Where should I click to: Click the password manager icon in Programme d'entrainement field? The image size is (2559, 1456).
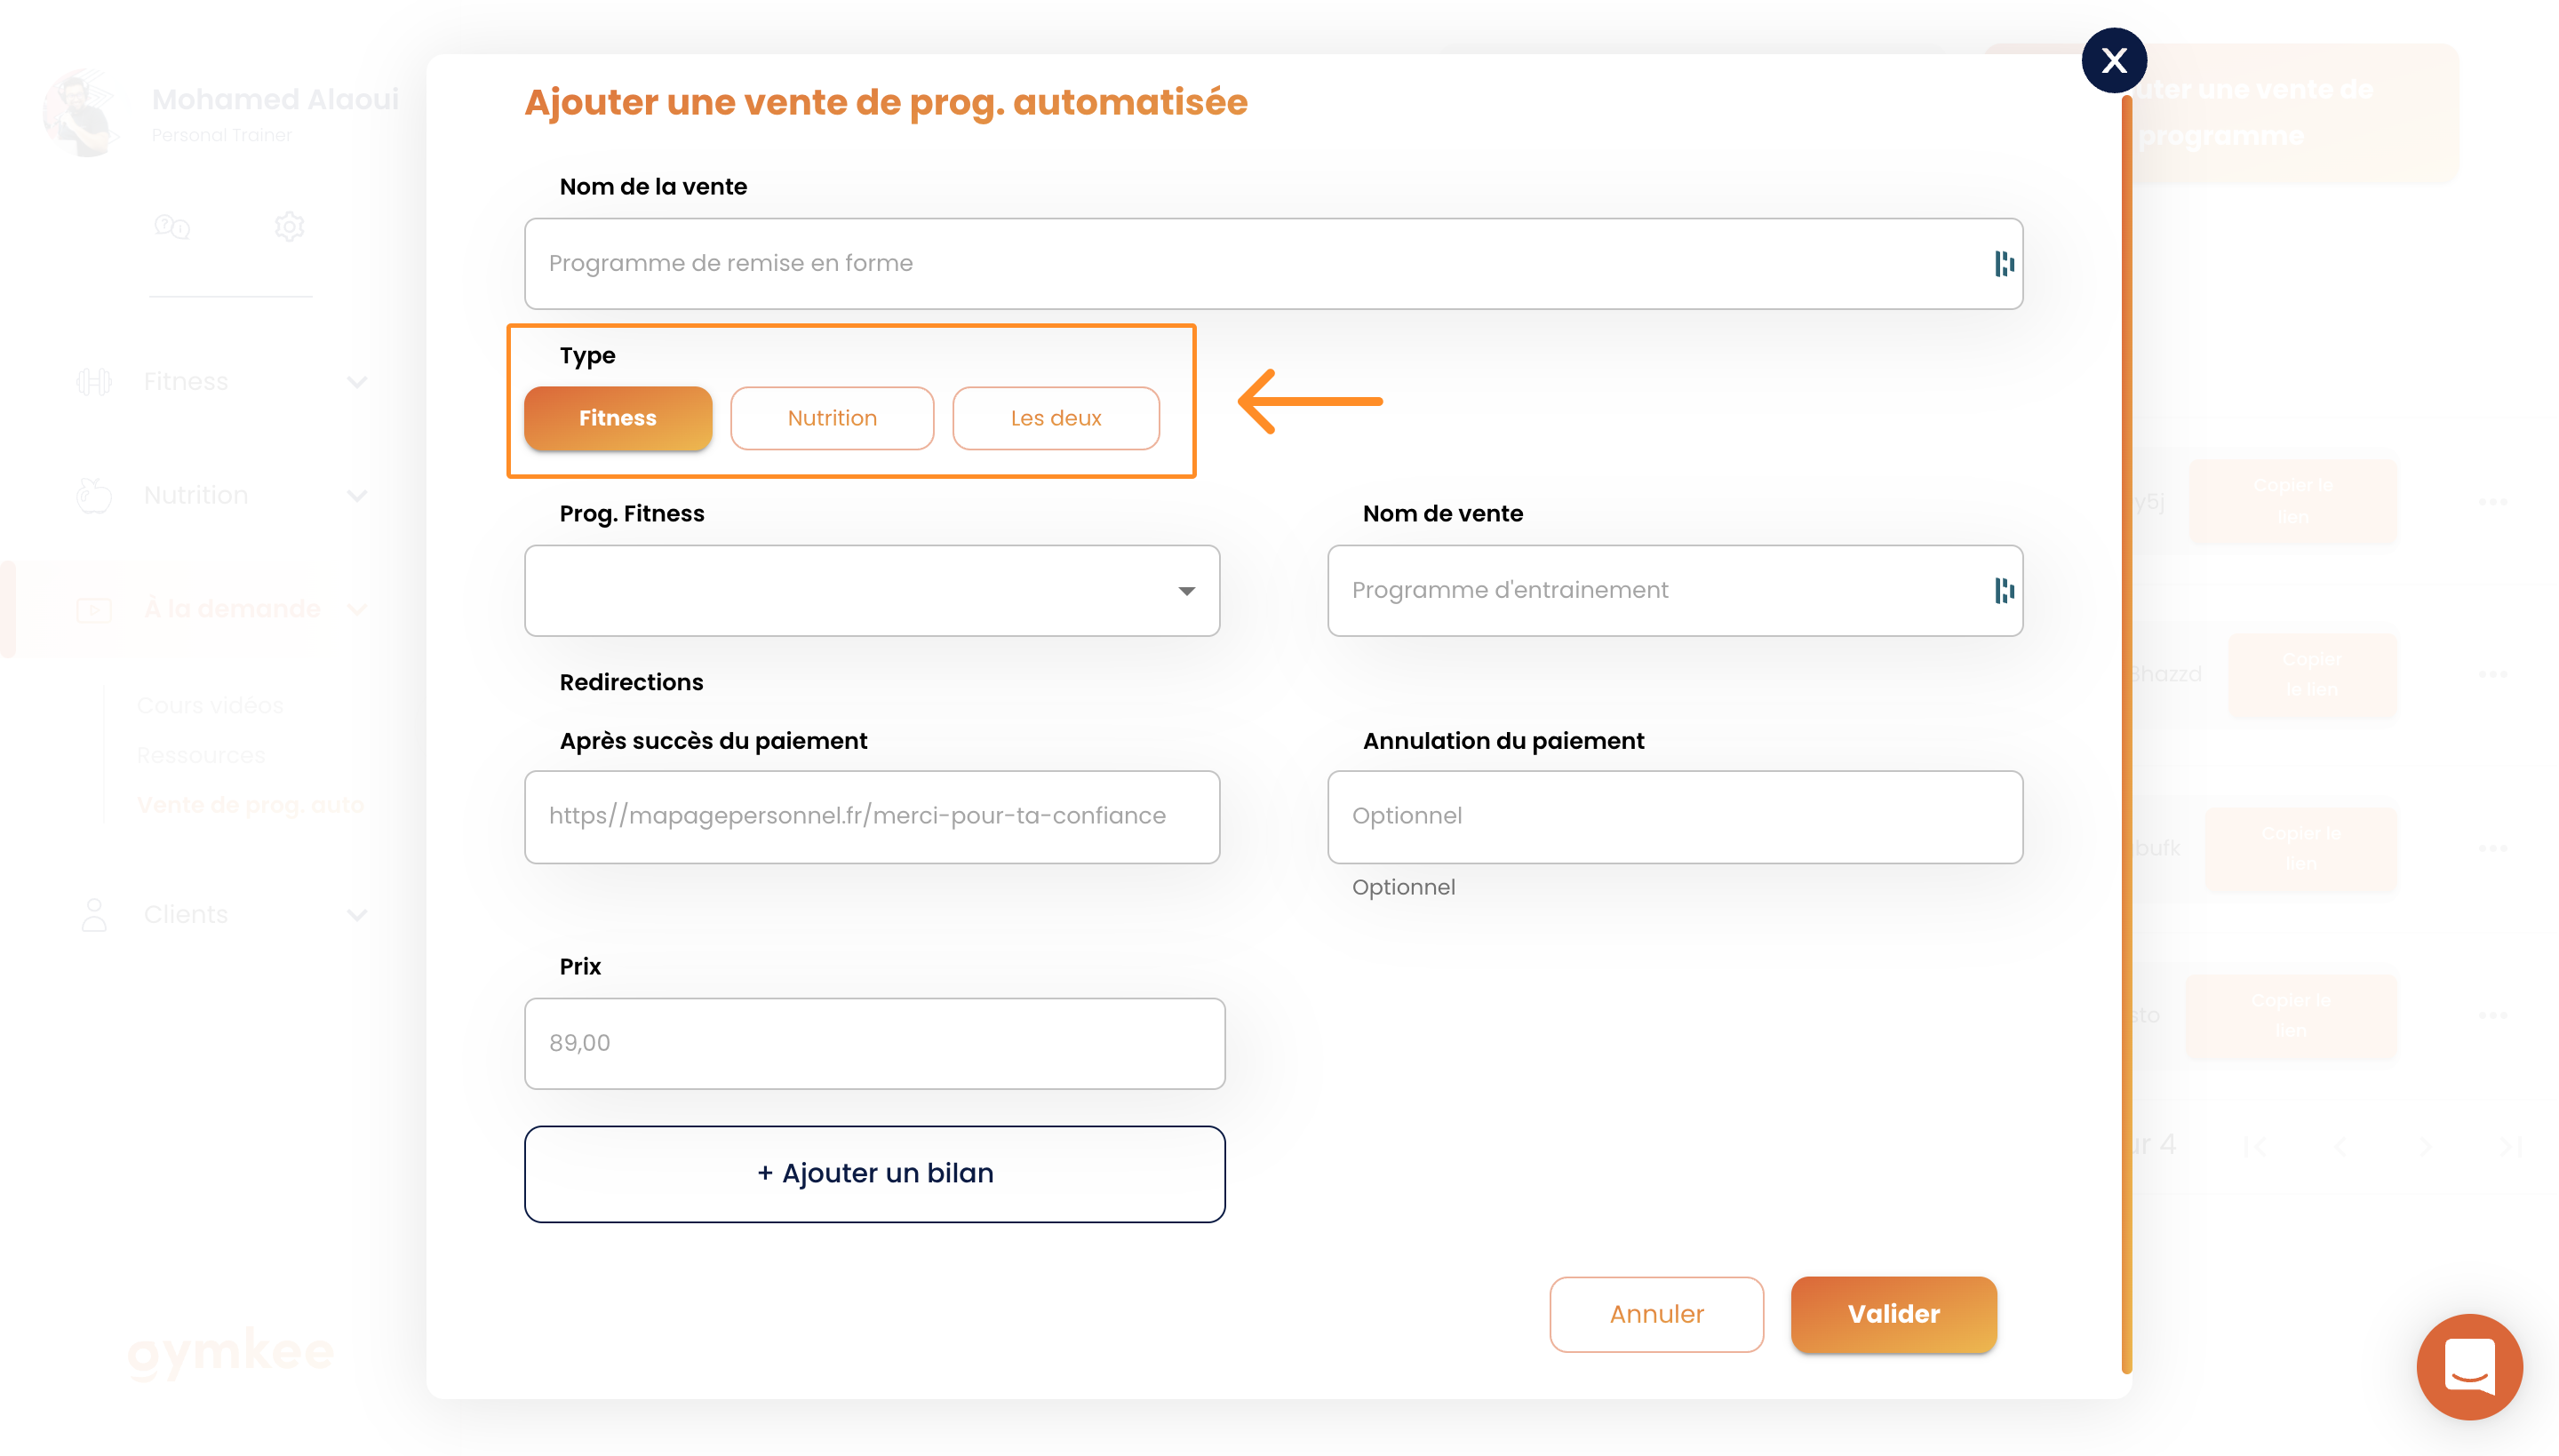(2003, 590)
